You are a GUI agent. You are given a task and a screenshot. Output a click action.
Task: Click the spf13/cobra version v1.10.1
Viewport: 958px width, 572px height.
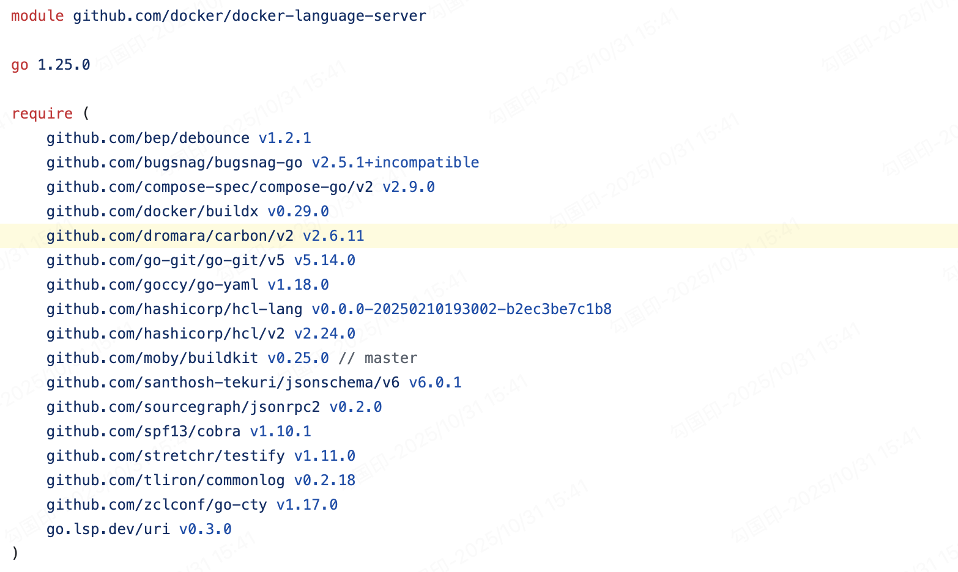[x=280, y=431]
